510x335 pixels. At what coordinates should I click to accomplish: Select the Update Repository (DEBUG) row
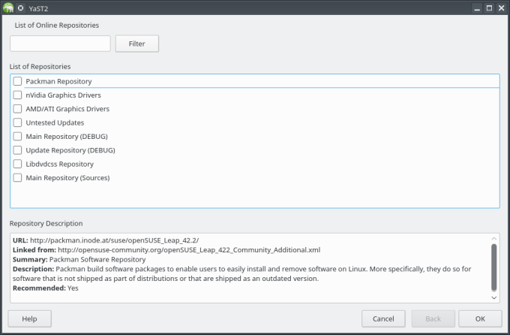[70, 150]
